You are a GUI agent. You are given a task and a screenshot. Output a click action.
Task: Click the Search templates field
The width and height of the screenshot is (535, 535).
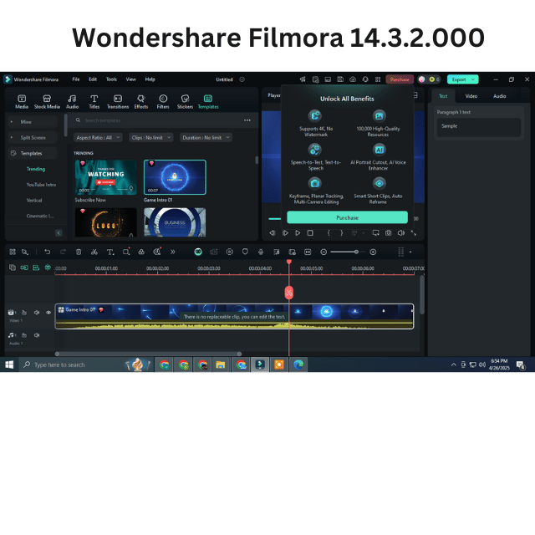160,120
